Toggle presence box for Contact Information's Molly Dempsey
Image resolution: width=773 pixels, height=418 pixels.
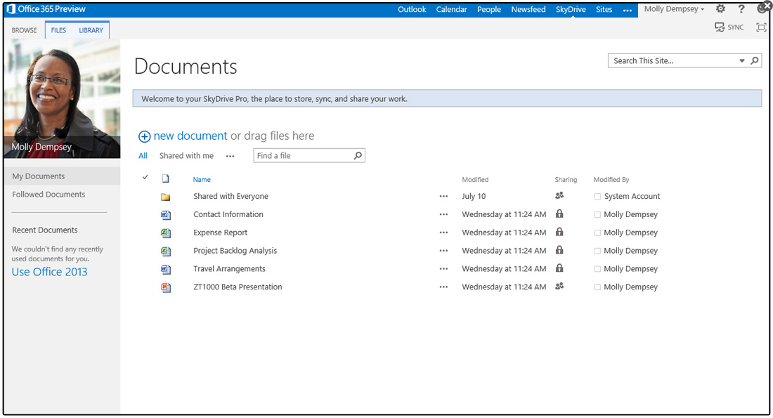597,214
